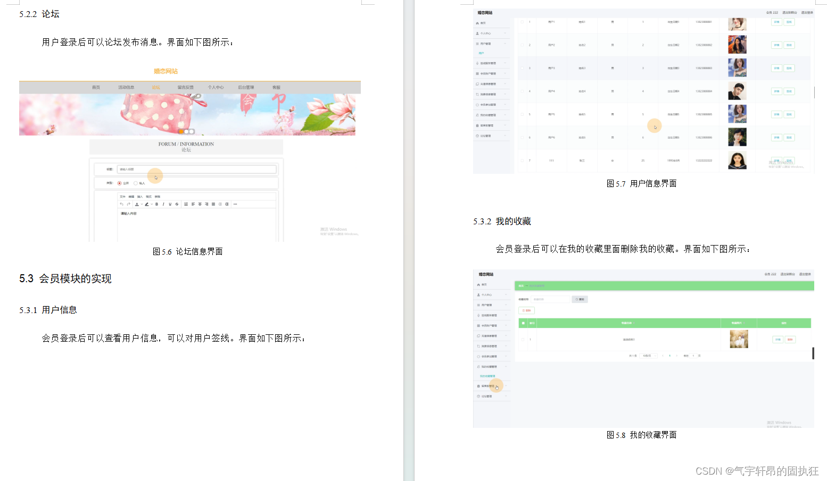
Task: Click third carousel dot on forum banner
Action: pos(192,131)
